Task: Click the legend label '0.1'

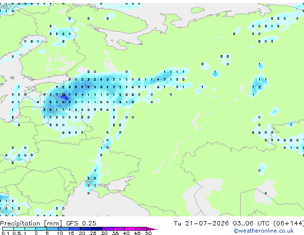Action: pyautogui.click(x=5, y=233)
